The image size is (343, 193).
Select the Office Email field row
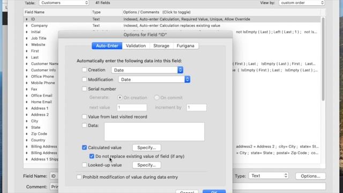41,95
